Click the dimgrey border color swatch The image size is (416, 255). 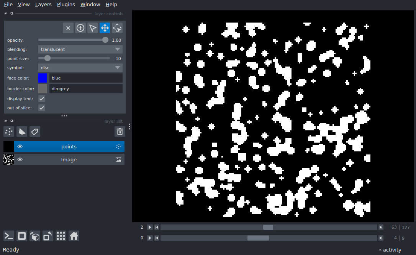pyautogui.click(x=43, y=89)
